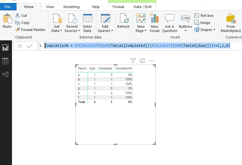Click the visual's bottom-center resize handle
This screenshot has height=165, width=242.
115,144
